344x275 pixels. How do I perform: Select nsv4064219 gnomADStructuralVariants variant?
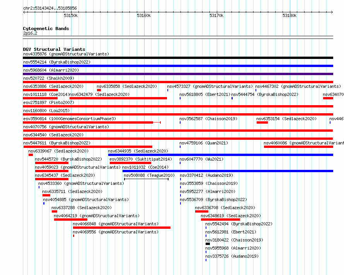97,216
